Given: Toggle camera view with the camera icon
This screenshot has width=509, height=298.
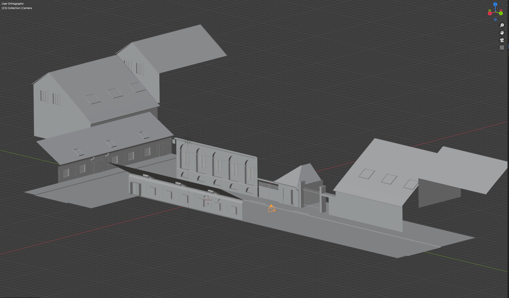Looking at the screenshot, I should coord(502,40).
